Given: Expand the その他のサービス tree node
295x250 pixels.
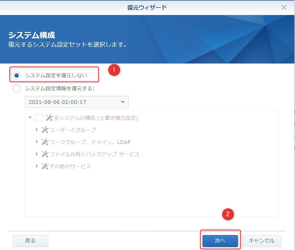Looking at the screenshot, I should [x=37, y=166].
